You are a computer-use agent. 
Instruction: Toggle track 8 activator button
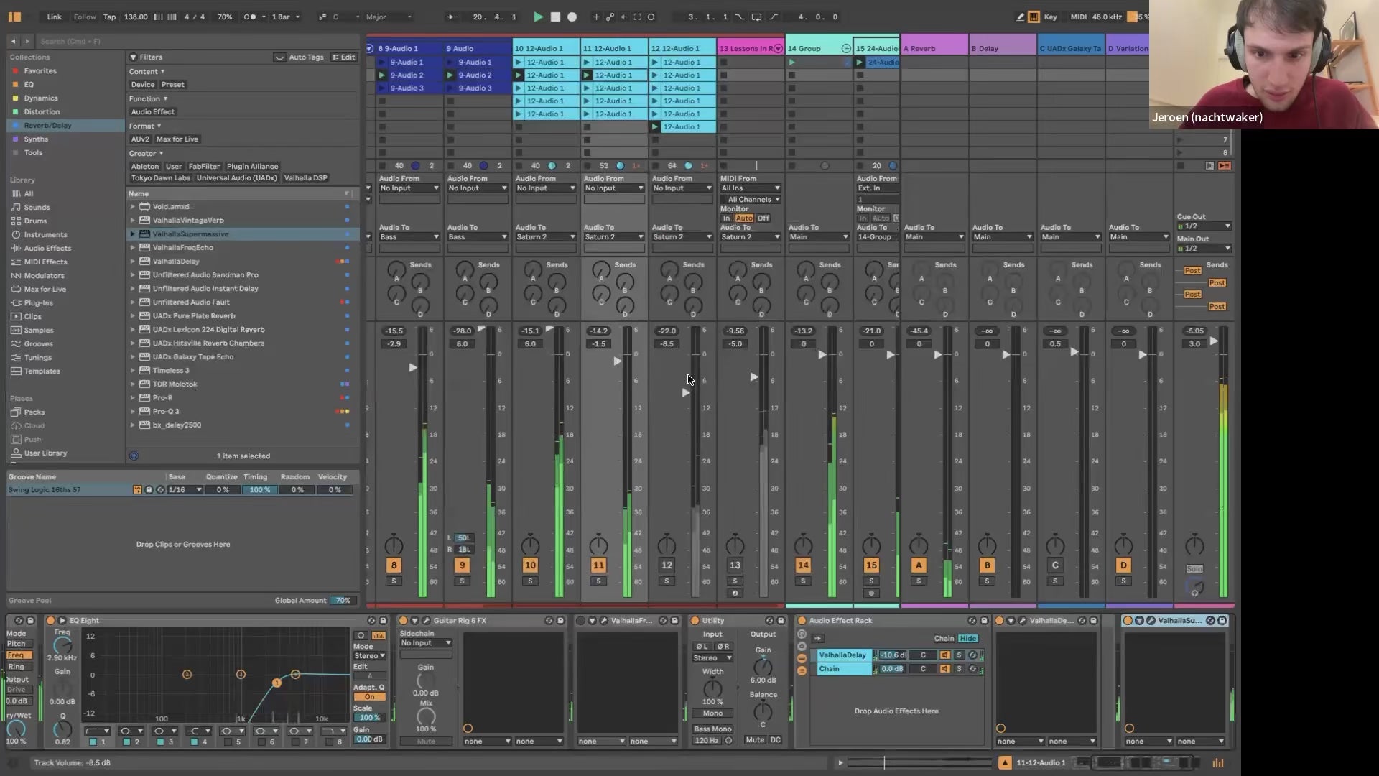pyautogui.click(x=394, y=565)
